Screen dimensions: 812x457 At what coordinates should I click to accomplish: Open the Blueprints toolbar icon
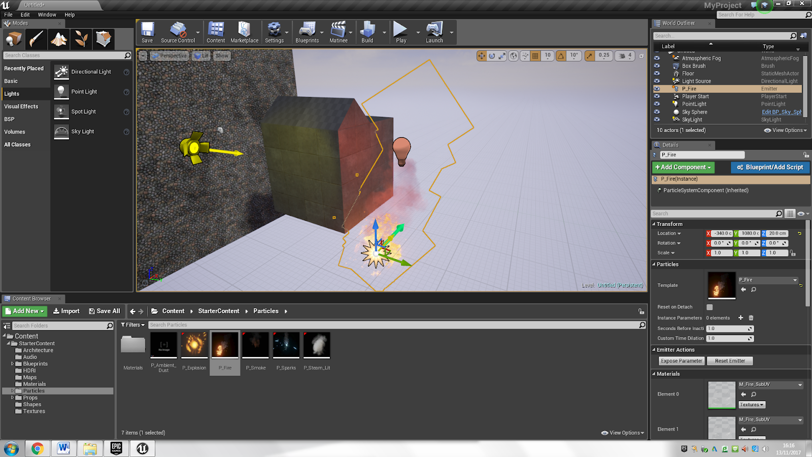coord(307,32)
